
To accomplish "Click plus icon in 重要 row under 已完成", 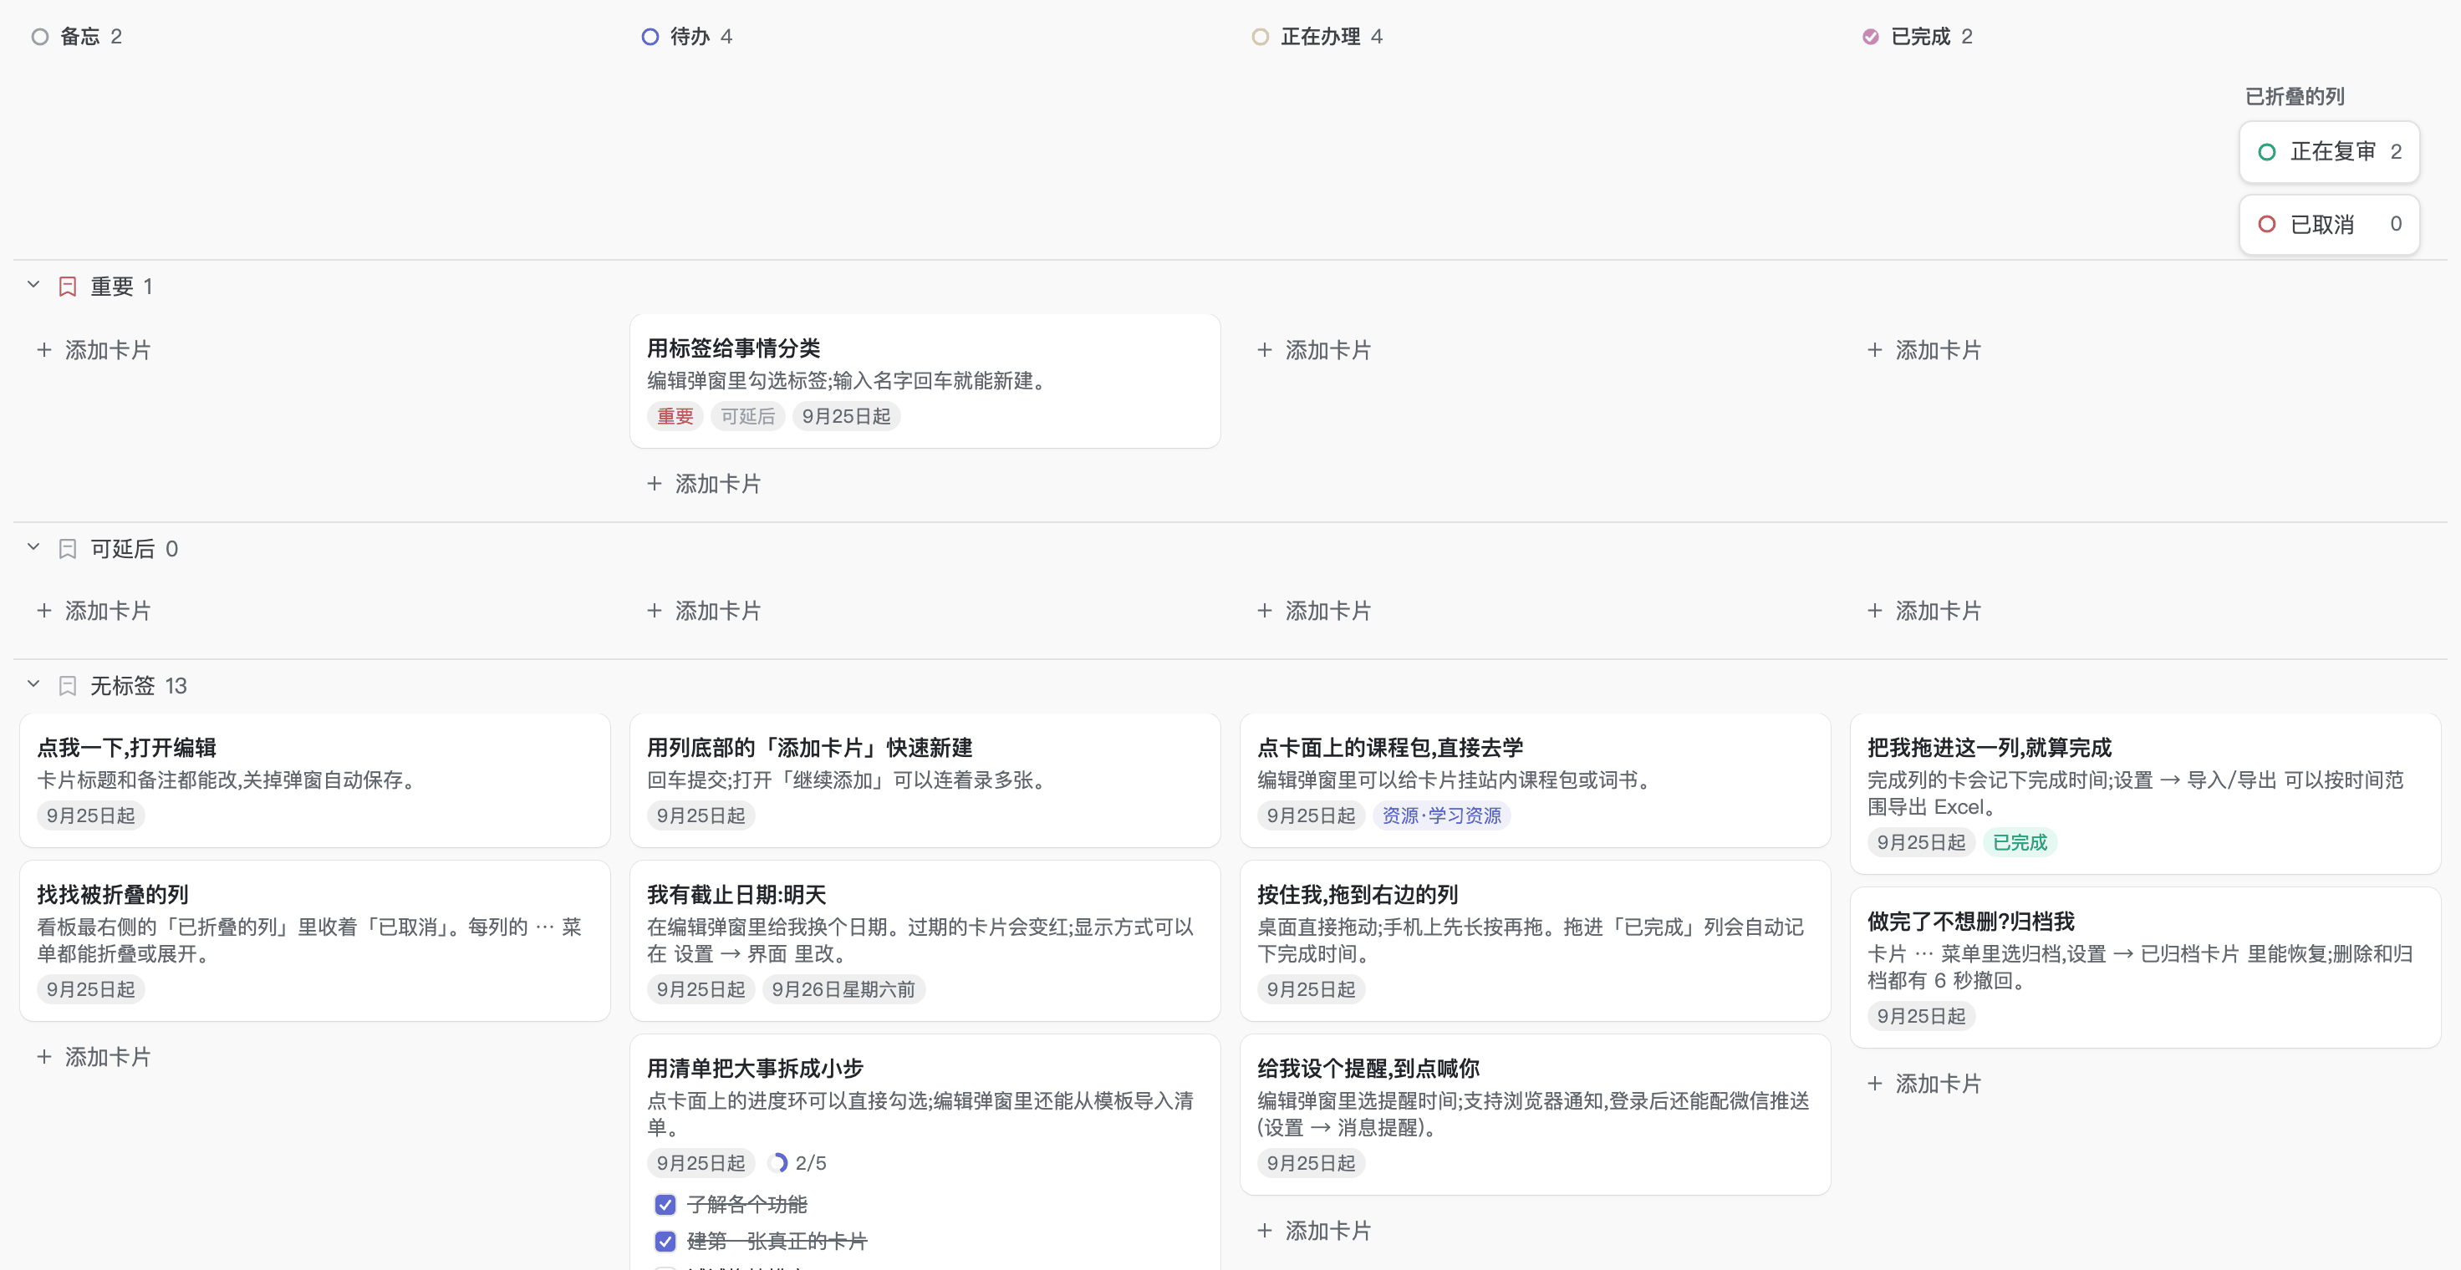I will pos(1874,350).
